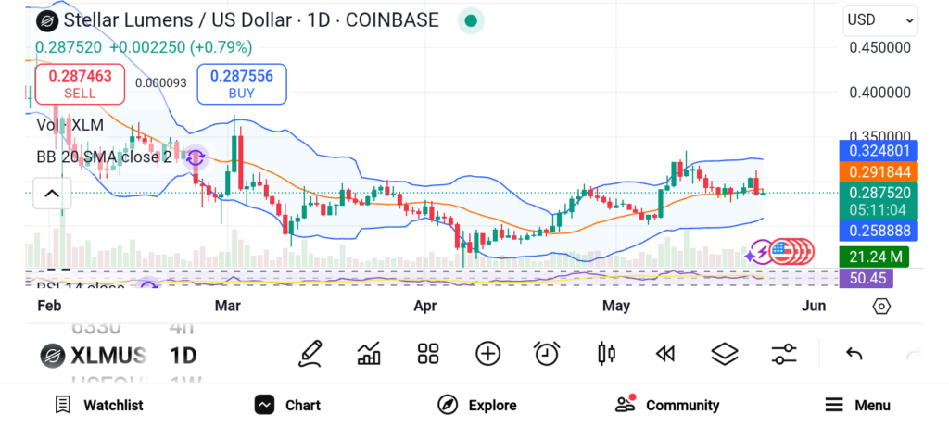Undo last action arrow
Screen dimensions: 949x427
[x=854, y=354]
